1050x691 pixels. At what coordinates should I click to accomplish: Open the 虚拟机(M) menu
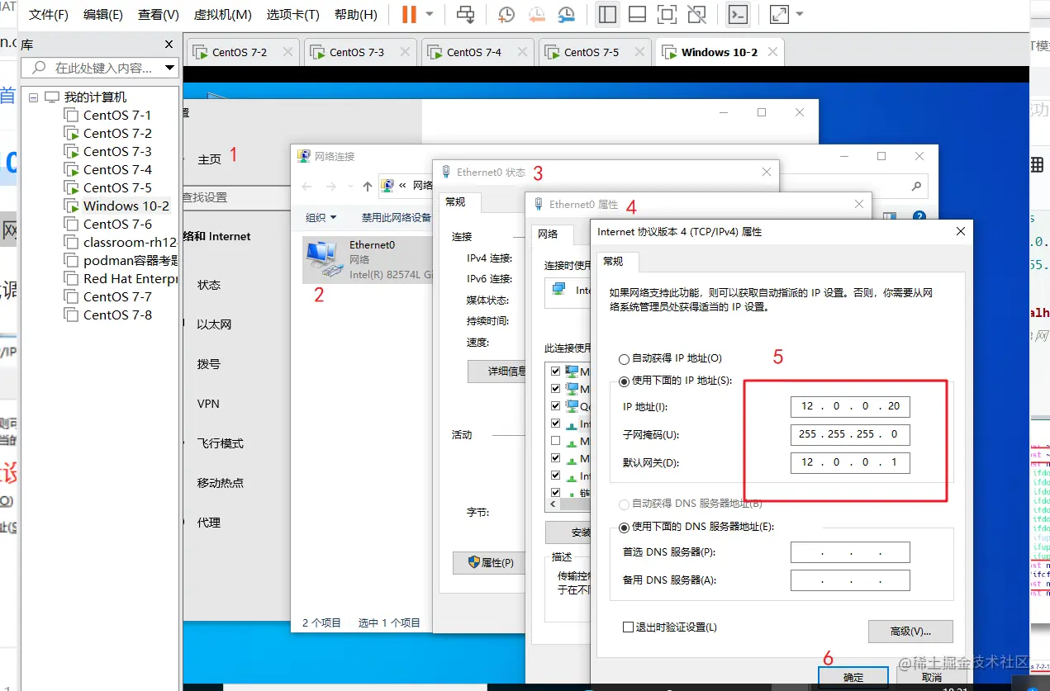[x=222, y=15]
